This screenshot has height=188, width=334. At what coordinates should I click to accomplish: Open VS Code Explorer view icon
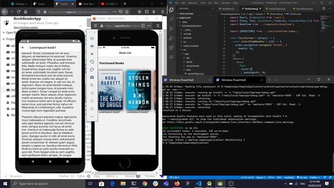[x=172, y=9]
